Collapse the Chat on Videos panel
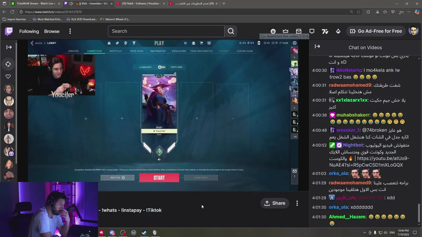The width and height of the screenshot is (422, 237). 317,47
